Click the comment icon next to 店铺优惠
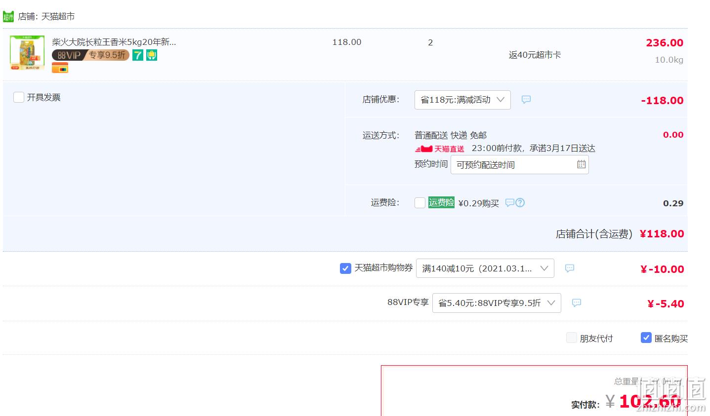Screen dimensions: 710x416 (526, 100)
